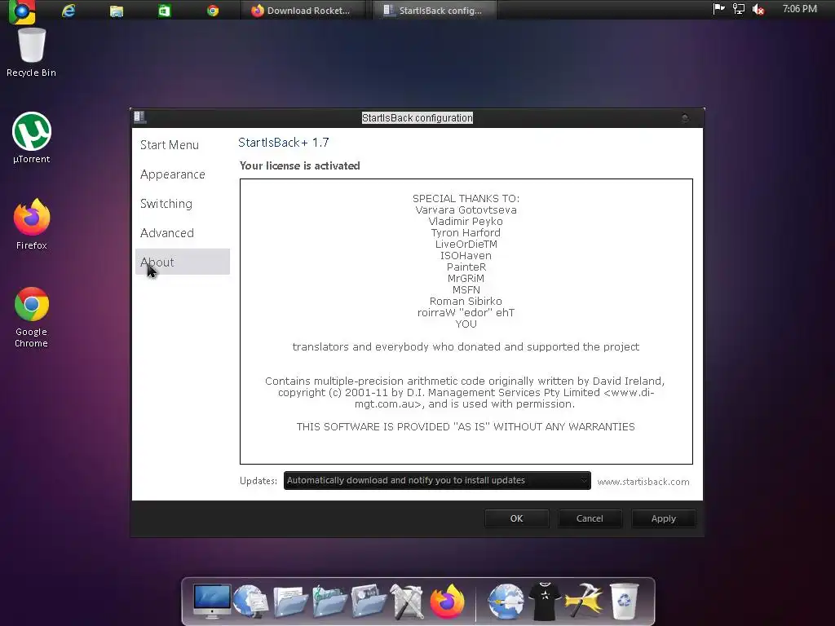Image resolution: width=835 pixels, height=626 pixels.
Task: Confirm with the OK button
Action: 516,518
